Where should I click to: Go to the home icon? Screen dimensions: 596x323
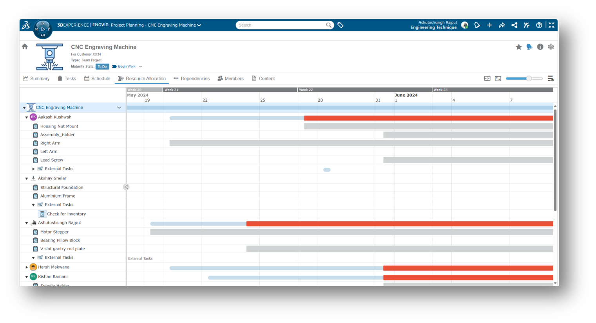tap(25, 47)
